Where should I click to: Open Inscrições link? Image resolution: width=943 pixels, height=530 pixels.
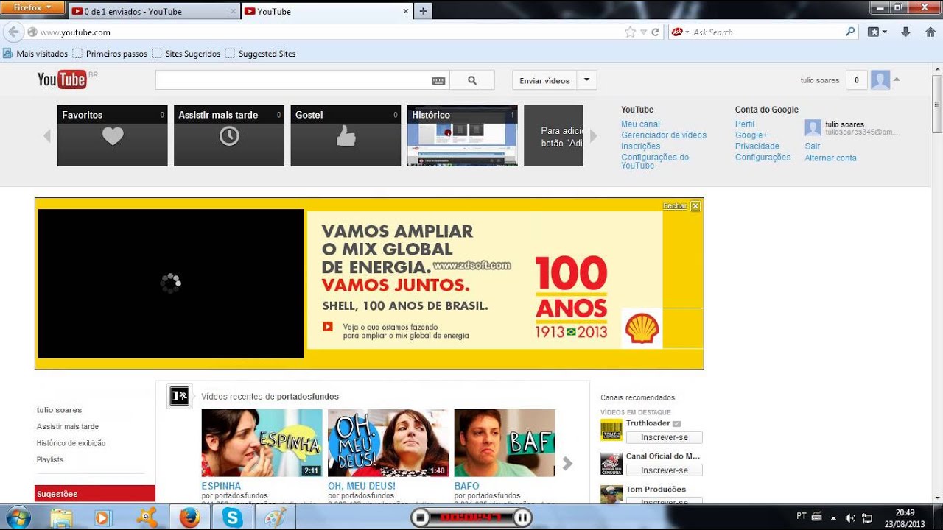640,146
